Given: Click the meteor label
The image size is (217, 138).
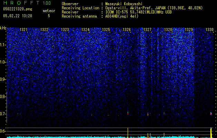Looking at the screenshot, I should pyautogui.click(x=49, y=11).
